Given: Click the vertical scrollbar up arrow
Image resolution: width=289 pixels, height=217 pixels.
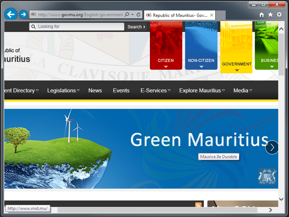Looking at the screenshot, I should [x=281, y=29].
